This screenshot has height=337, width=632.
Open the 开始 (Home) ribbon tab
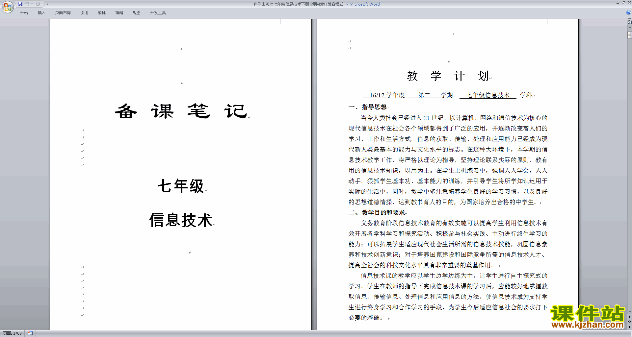pos(24,12)
